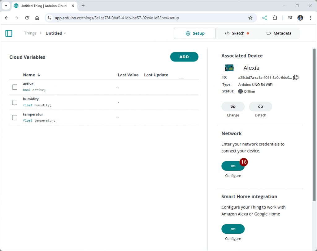Copy the device ID to clipboard
This screenshot has height=251, width=317.
[x=296, y=77]
